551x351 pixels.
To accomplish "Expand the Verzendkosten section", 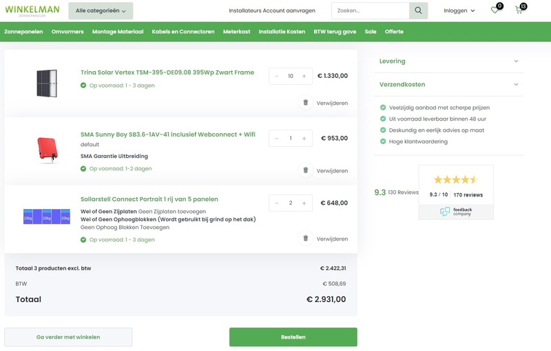I will (449, 84).
